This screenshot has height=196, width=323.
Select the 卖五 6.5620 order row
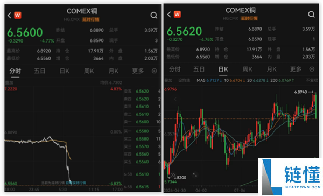point(142,92)
